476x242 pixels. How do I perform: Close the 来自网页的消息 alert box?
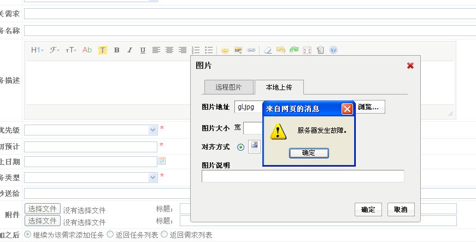click(347, 109)
